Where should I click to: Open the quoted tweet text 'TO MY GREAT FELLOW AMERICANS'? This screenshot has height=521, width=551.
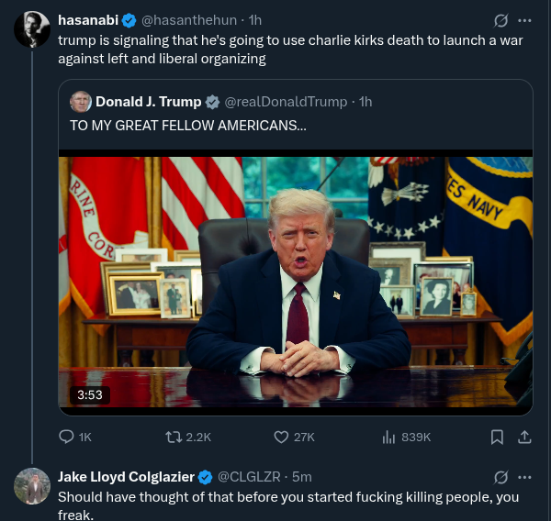188,126
